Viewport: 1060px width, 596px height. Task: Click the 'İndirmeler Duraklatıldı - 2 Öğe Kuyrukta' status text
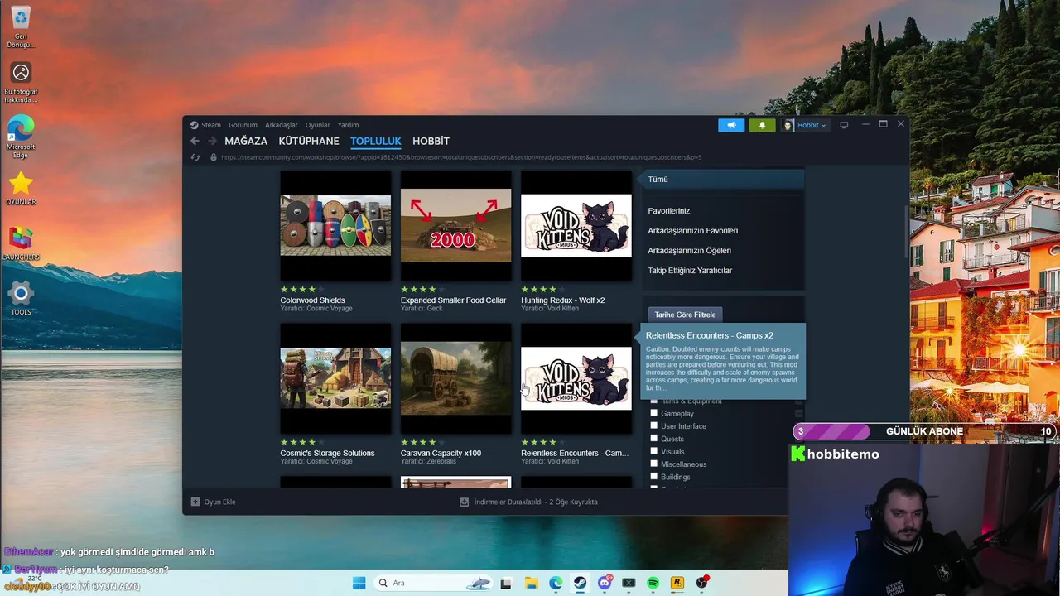click(536, 502)
